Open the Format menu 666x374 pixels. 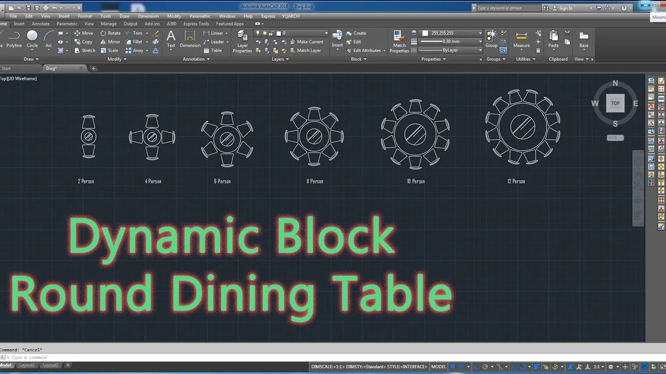[85, 16]
